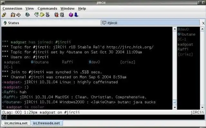This screenshot has width=206, height=128.
Task: Click the gray curved-arrow toolbar icon
Action: (19, 15)
